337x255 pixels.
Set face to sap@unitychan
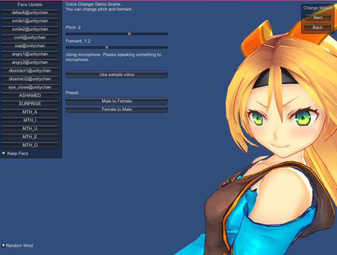(30, 46)
